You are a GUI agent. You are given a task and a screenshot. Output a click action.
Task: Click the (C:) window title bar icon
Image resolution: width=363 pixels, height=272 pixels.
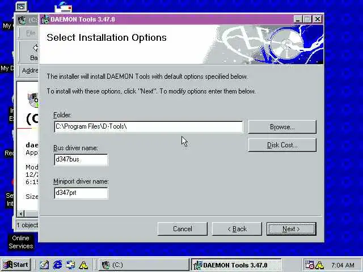pyautogui.click(x=22, y=20)
